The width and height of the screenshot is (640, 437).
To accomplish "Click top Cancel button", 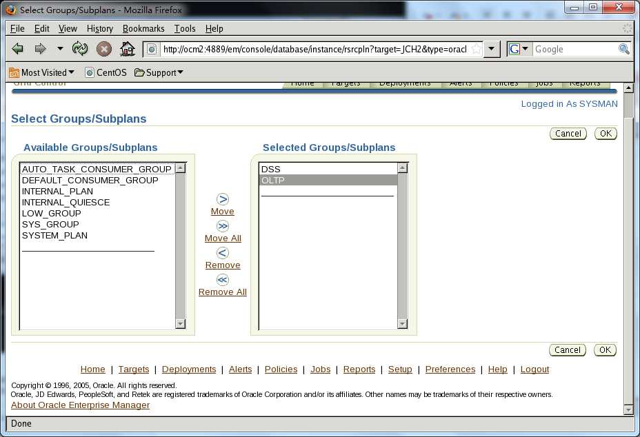I will pos(568,134).
